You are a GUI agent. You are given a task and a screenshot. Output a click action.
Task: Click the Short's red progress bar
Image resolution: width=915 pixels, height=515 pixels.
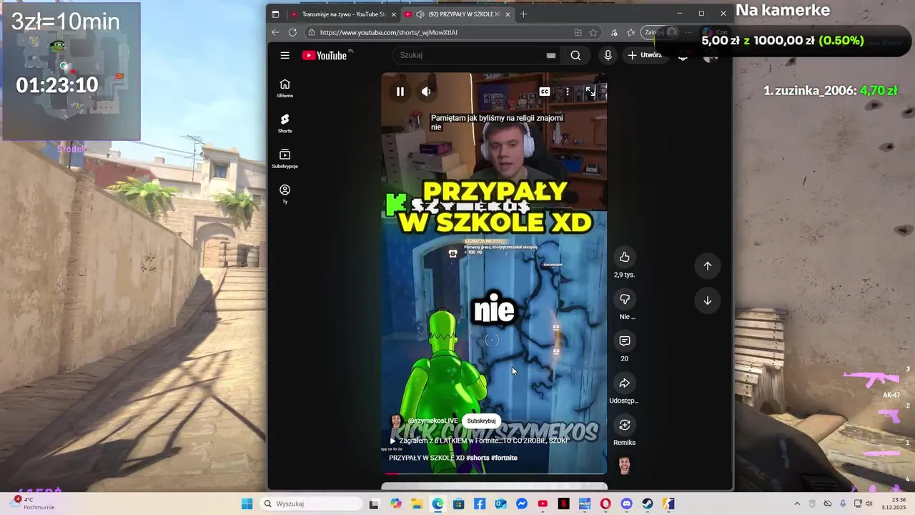pyautogui.click(x=494, y=474)
